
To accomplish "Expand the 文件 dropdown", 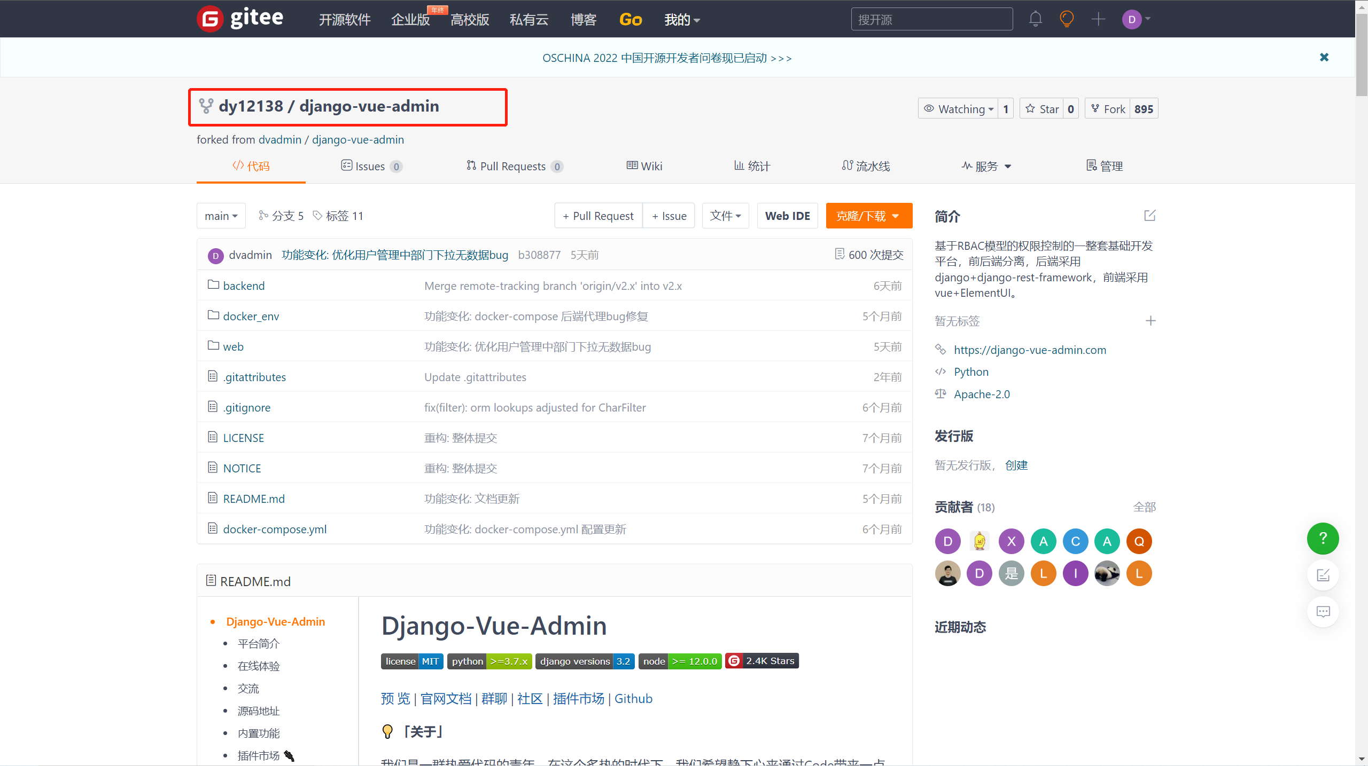I will tap(725, 216).
